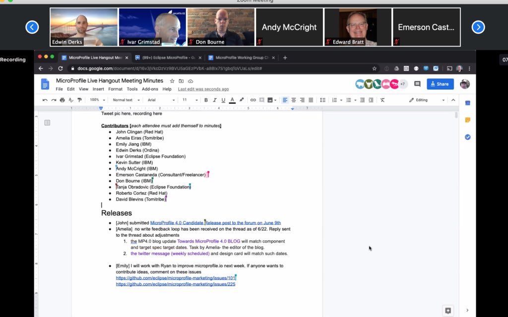Add a comment via toolbar icon
Image resolution: width=508 pixels, height=317 pixels.
pyautogui.click(x=261, y=100)
